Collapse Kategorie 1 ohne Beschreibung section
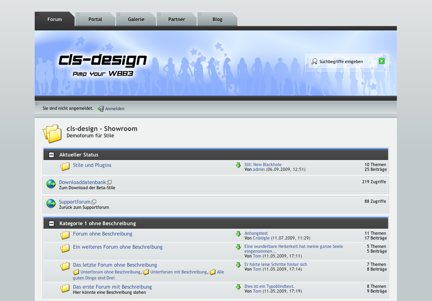 (x=51, y=224)
